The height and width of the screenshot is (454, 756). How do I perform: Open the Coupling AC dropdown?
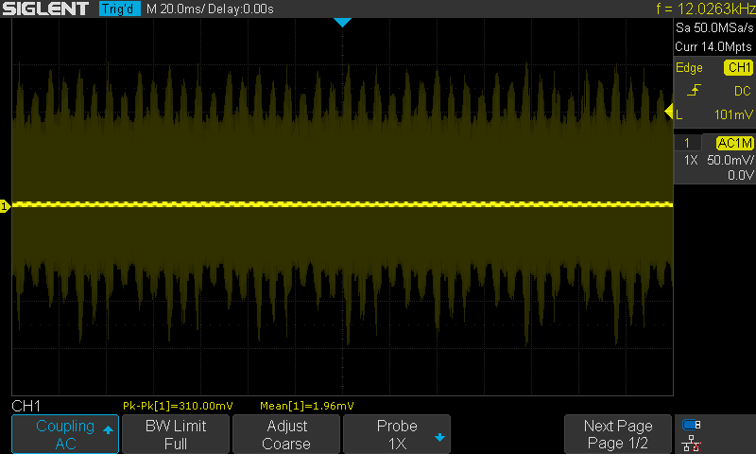65,434
